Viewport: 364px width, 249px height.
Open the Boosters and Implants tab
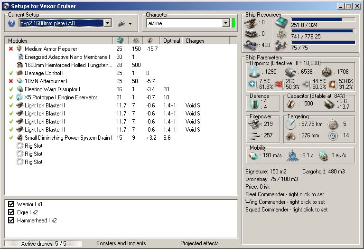pos(121,243)
